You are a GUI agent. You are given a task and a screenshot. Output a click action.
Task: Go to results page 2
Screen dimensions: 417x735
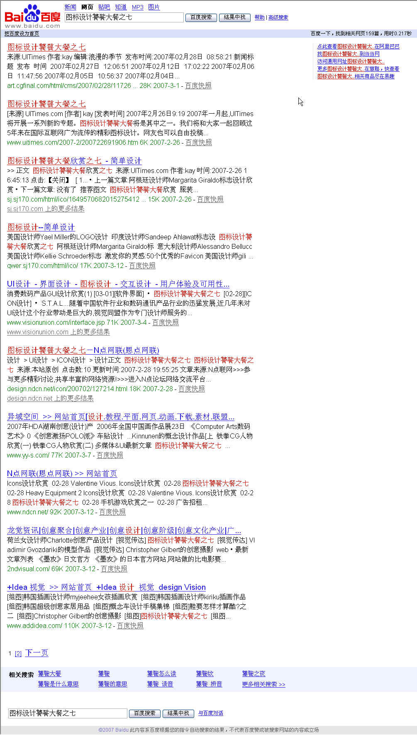[18, 654]
